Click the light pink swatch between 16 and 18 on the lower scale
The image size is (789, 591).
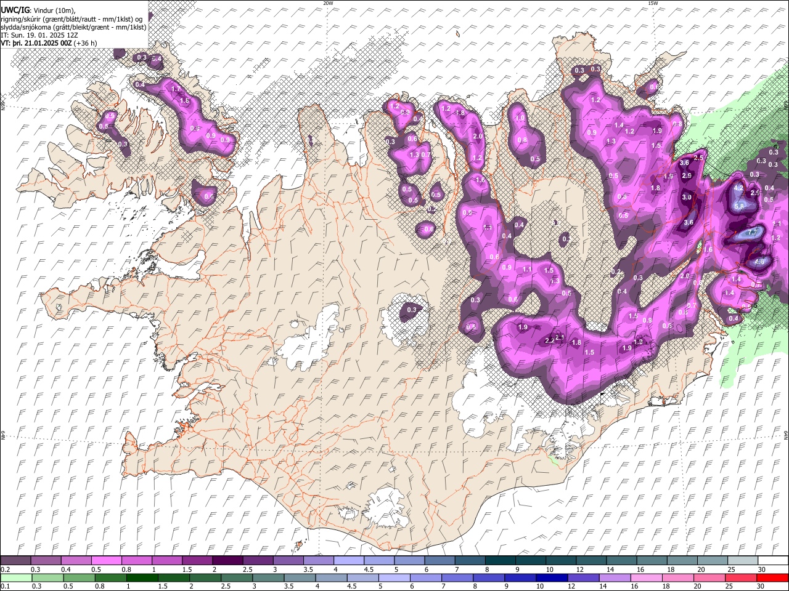pyautogui.click(x=646, y=577)
